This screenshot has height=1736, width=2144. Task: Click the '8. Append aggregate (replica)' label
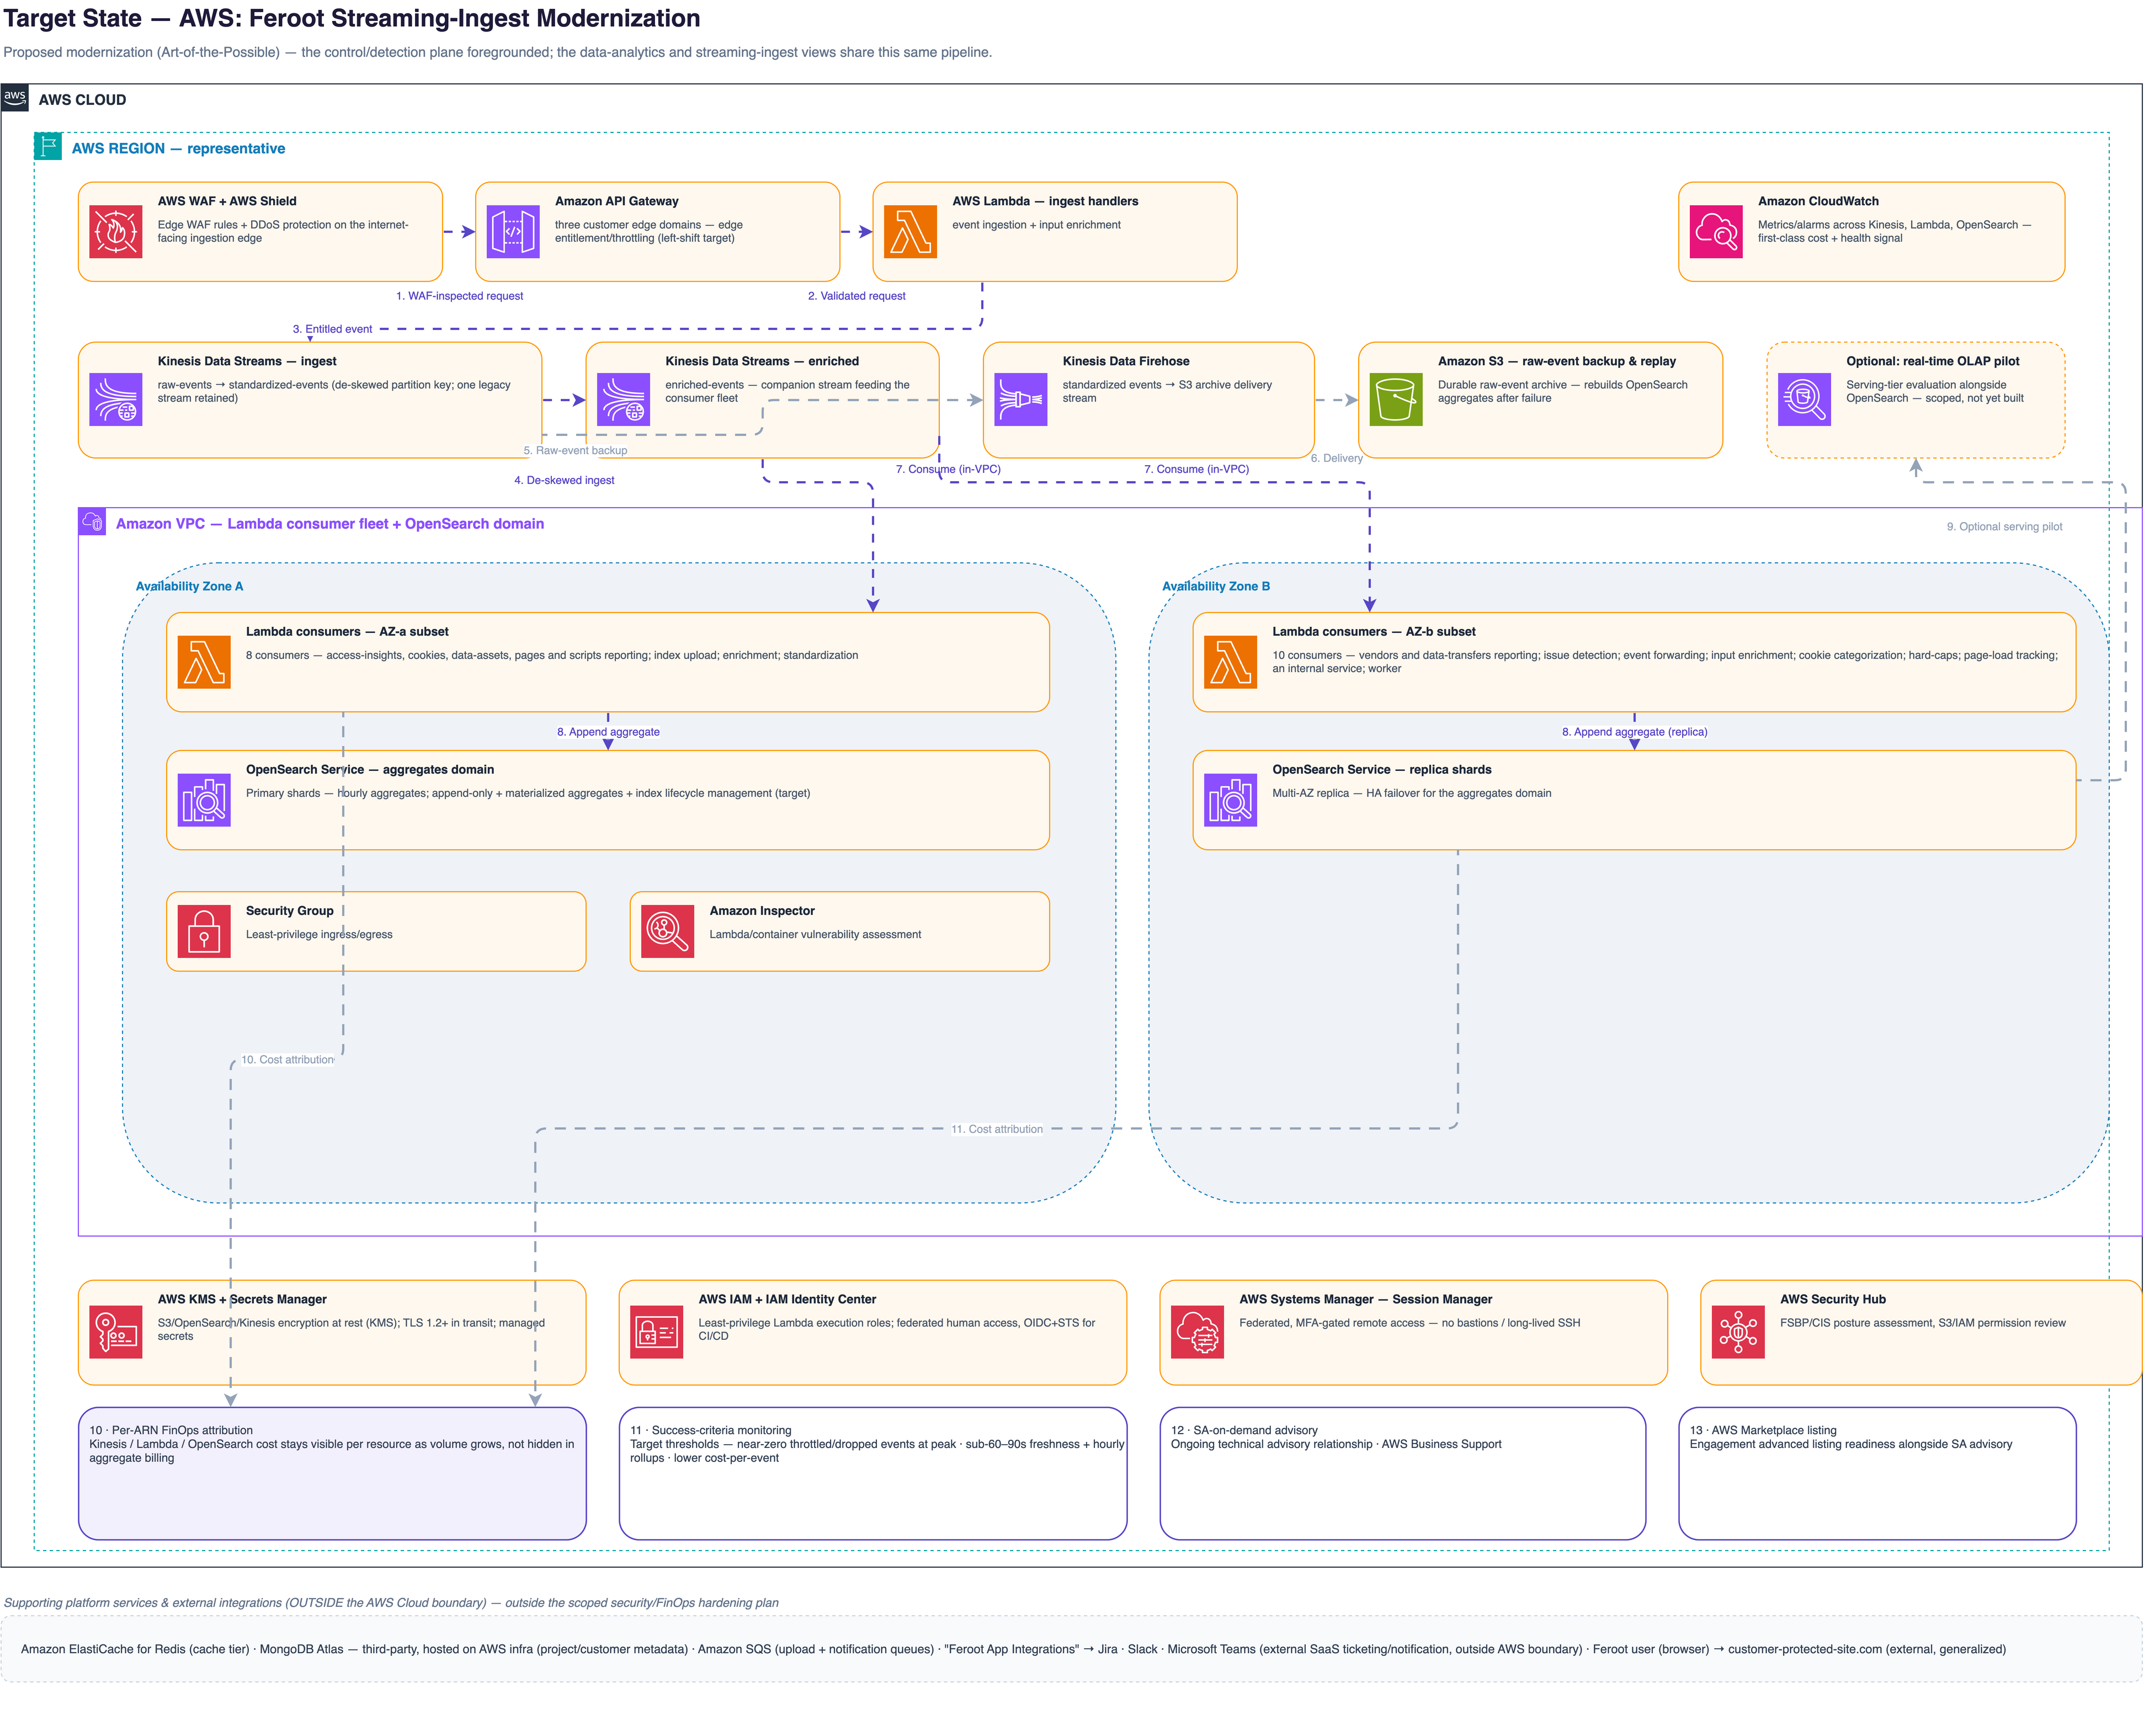1635,732
